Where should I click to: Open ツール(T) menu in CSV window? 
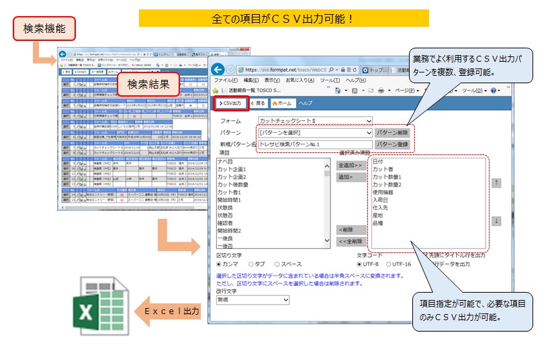tap(330, 81)
